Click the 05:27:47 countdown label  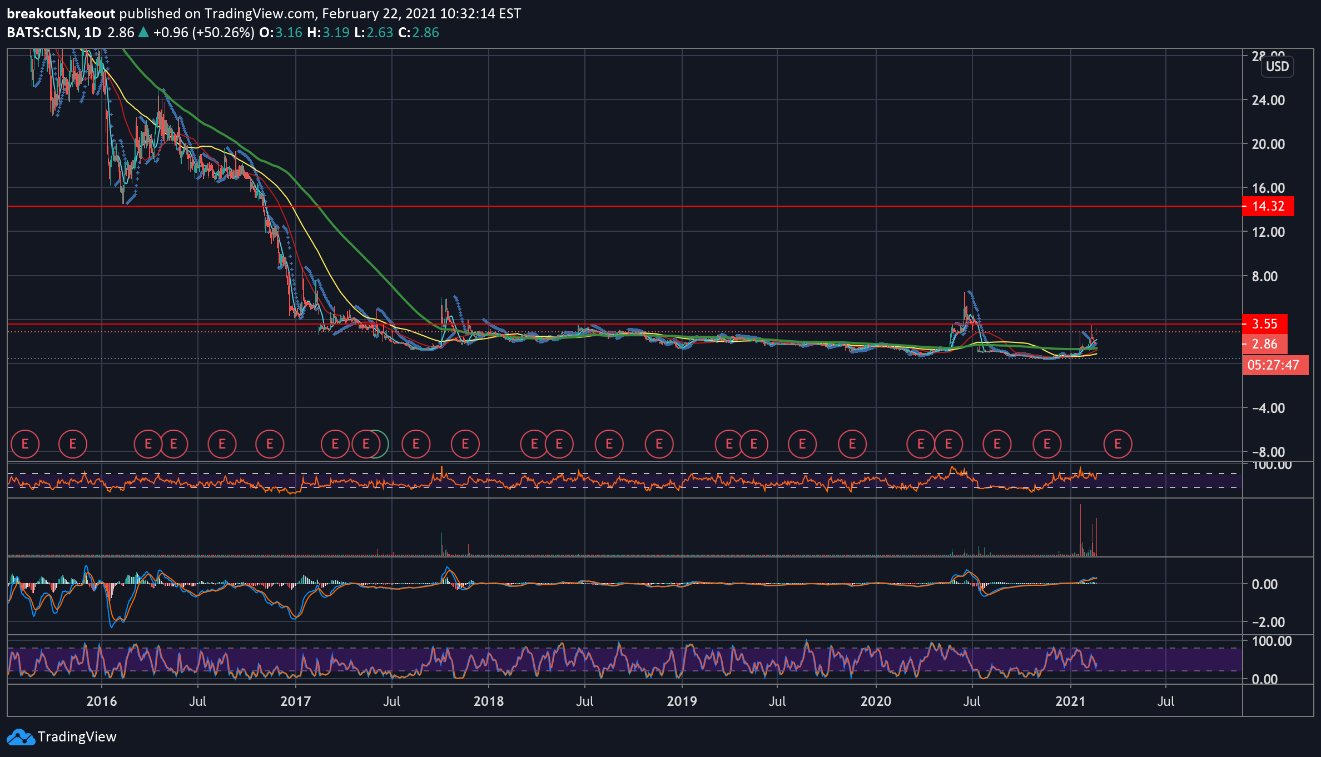[x=1275, y=365]
